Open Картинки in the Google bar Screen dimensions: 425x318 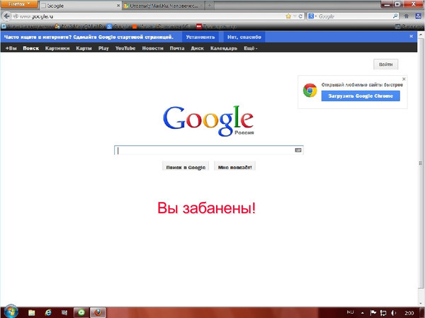57,48
